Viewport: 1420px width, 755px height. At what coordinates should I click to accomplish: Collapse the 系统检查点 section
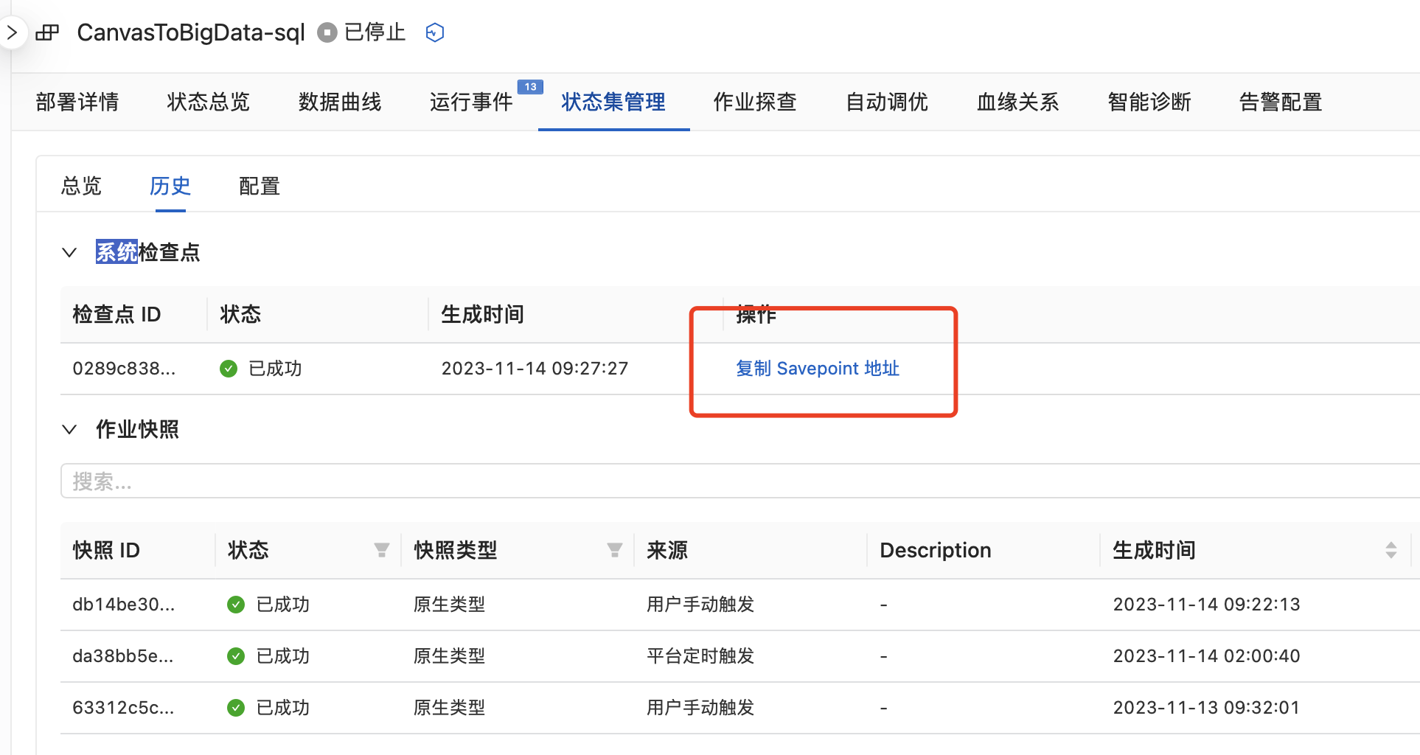(69, 253)
